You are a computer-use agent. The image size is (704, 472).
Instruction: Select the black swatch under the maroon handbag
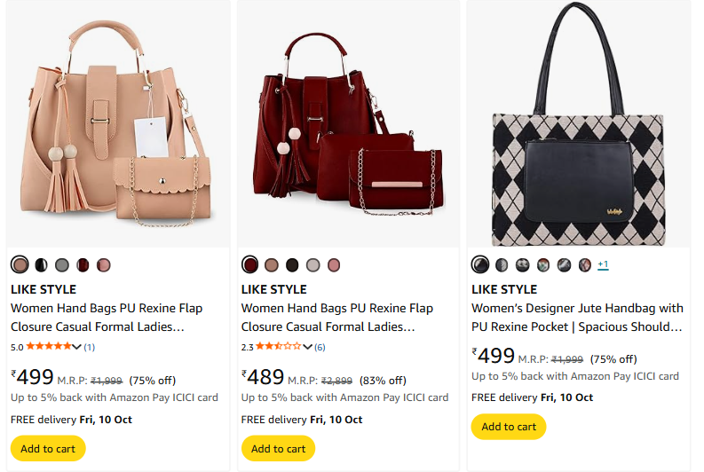(292, 265)
